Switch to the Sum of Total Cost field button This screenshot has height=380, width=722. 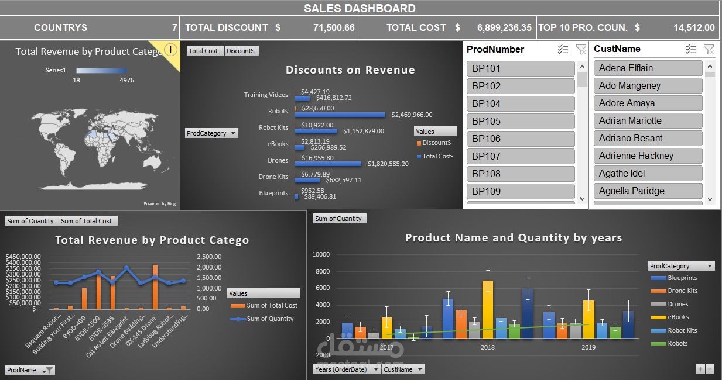88,220
